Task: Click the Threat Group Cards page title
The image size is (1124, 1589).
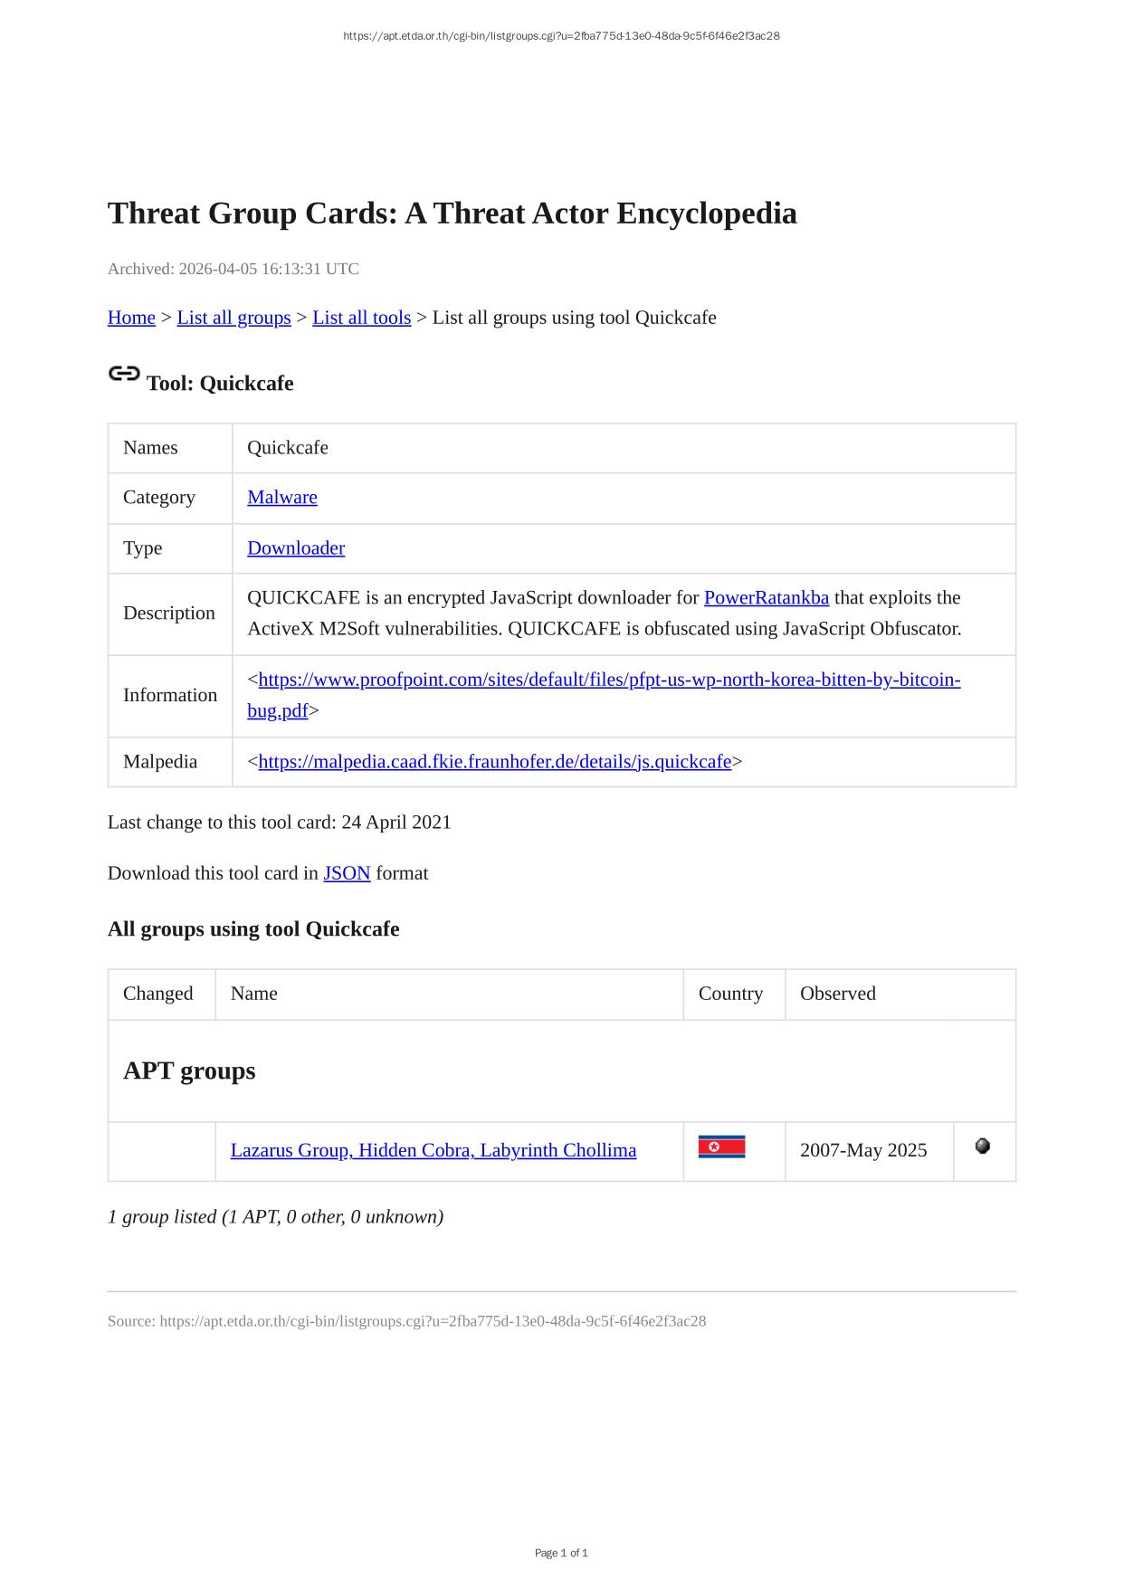Action: (x=452, y=214)
